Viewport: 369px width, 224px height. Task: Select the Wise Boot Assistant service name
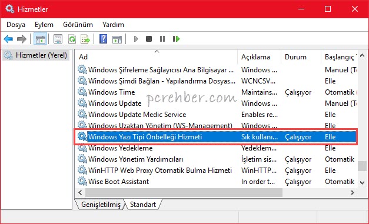[119, 182]
